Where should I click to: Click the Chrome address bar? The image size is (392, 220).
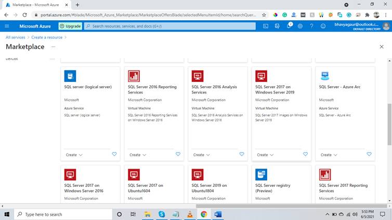148,15
